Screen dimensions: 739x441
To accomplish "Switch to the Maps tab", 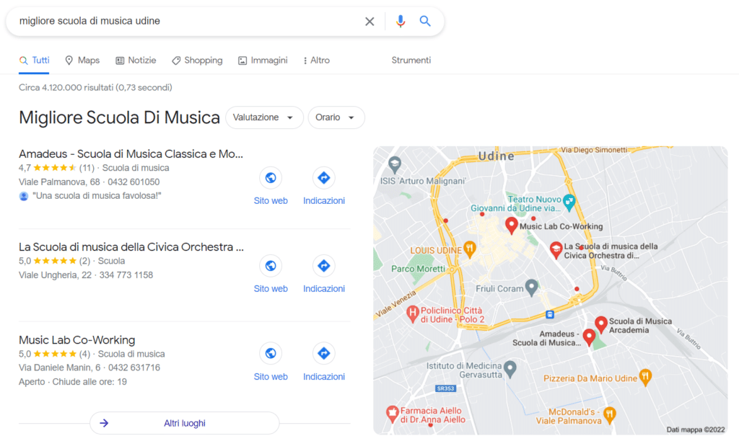I will (x=82, y=61).
